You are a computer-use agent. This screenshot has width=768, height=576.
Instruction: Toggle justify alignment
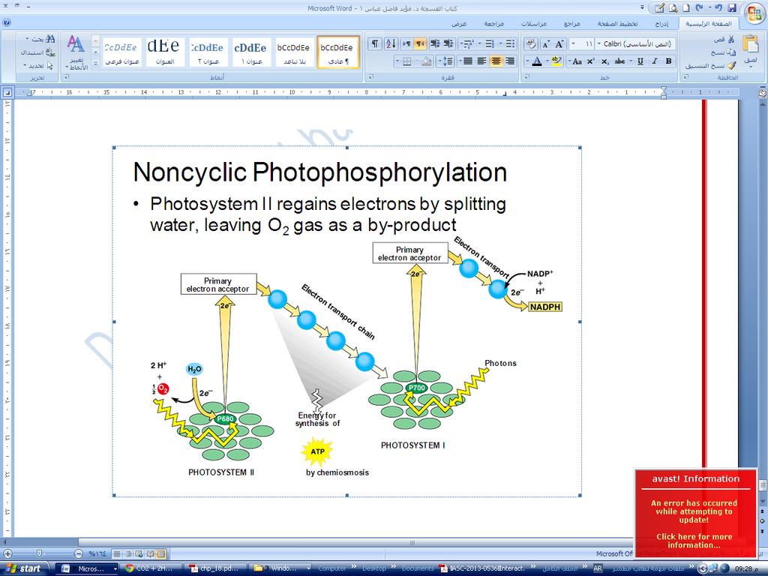click(x=468, y=61)
